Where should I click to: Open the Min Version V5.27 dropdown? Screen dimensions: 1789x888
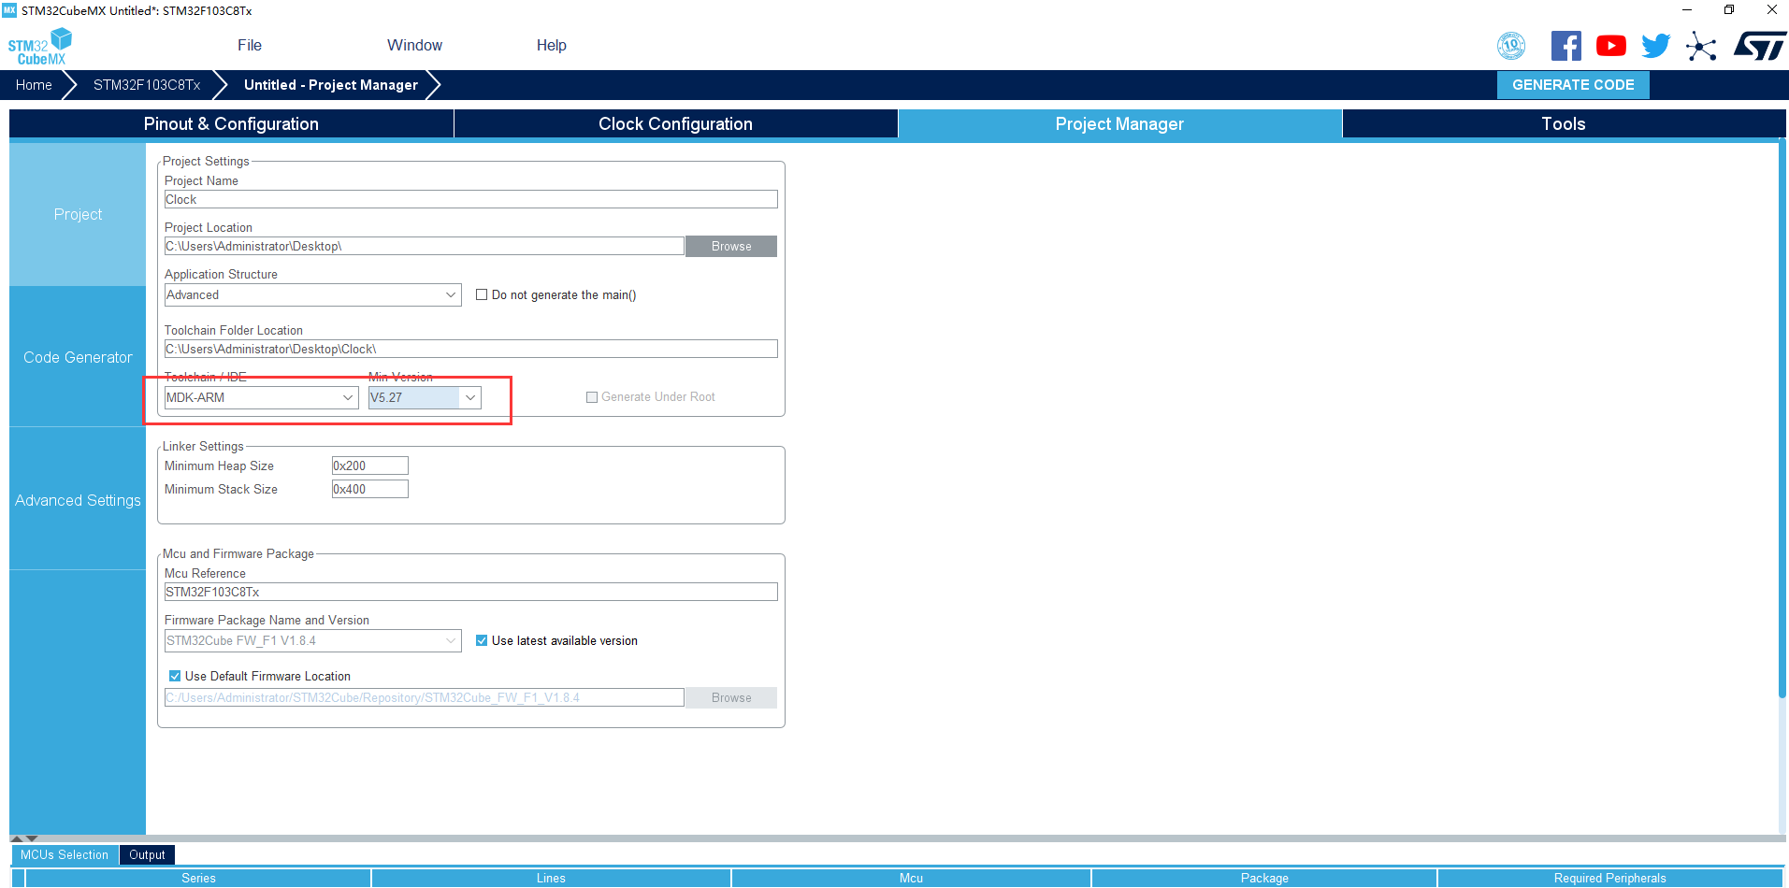425,398
